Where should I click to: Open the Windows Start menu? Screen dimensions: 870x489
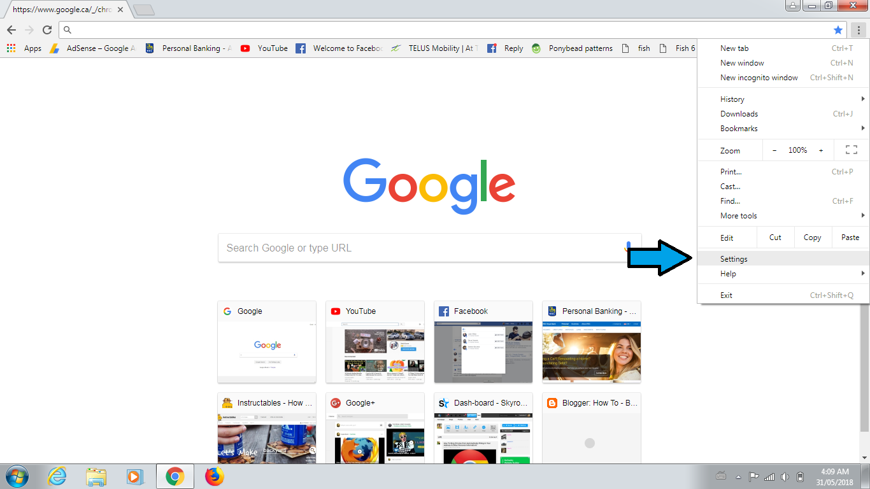click(x=17, y=476)
